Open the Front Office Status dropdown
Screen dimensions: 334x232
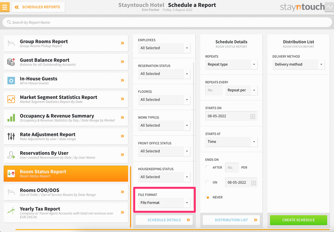(x=164, y=151)
